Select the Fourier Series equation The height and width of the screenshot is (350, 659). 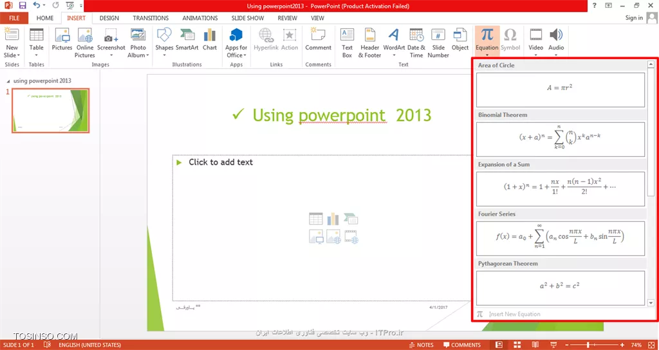[561, 239]
